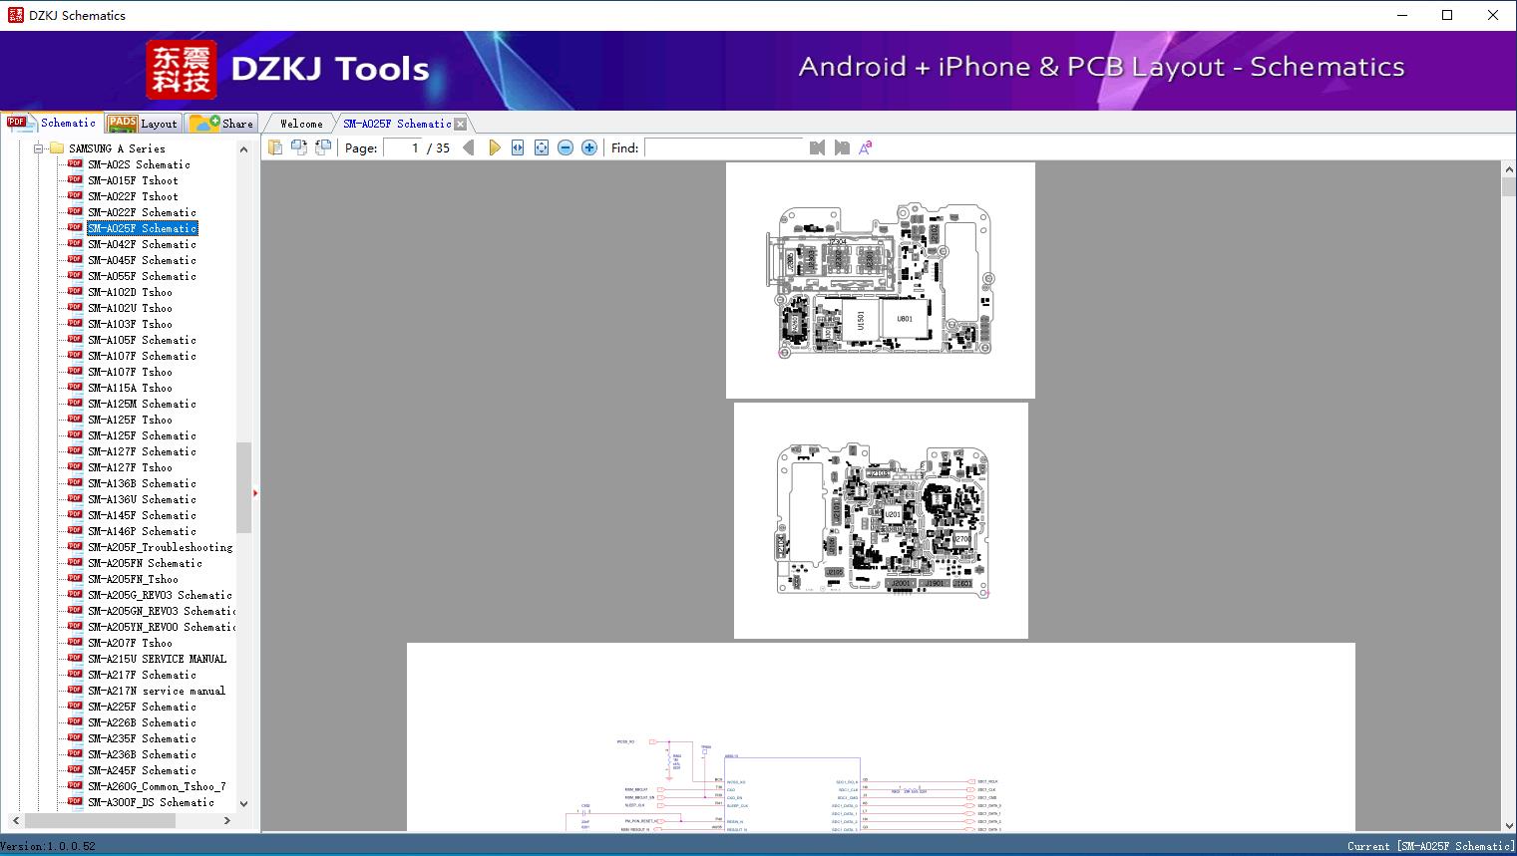This screenshot has height=856, width=1517.
Task: Find previous search match
Action: click(817, 147)
